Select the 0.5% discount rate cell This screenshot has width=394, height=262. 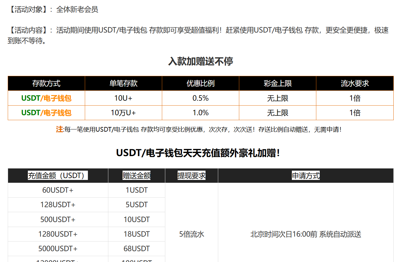point(200,98)
